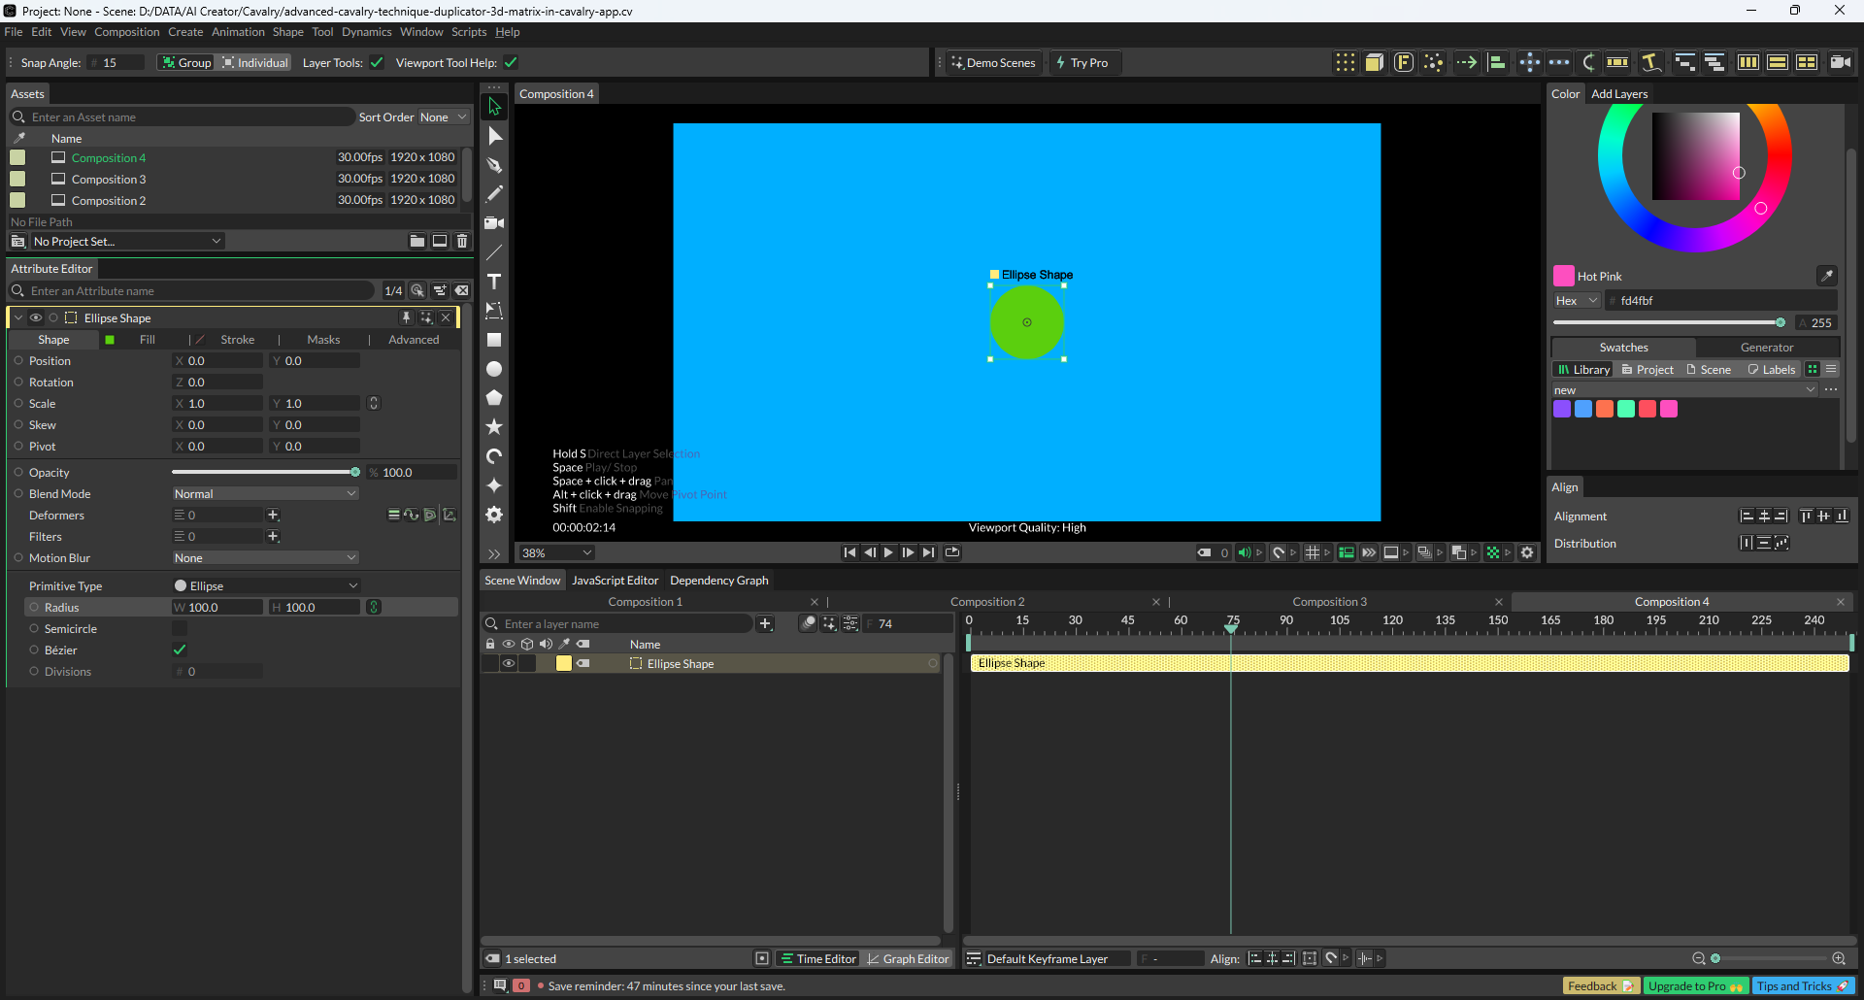1864x1000 pixels.
Task: Select the Text tool
Action: point(494,282)
